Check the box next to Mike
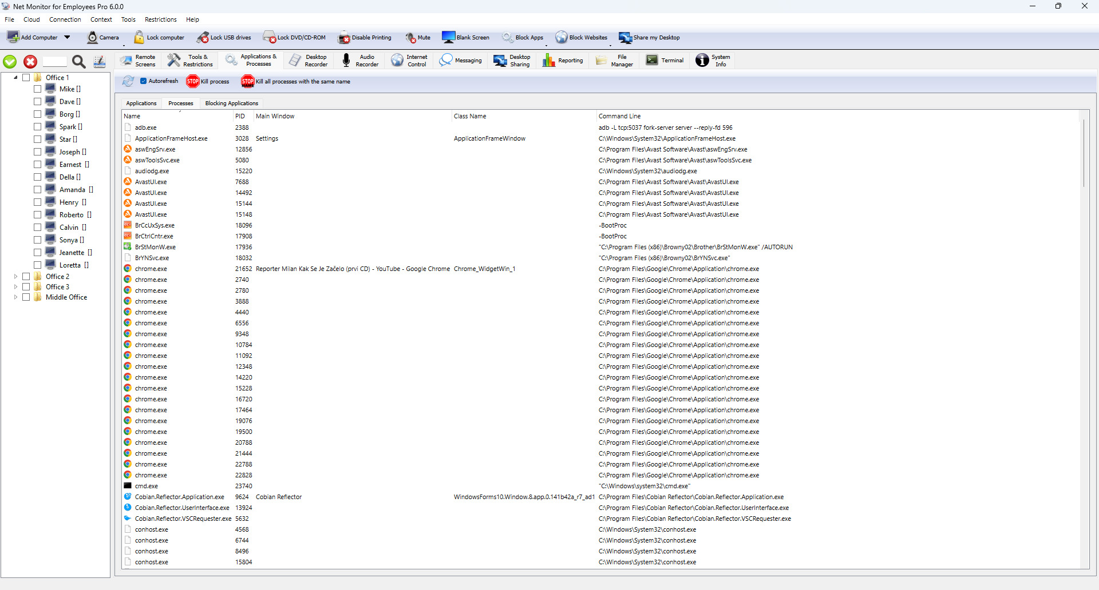 (x=37, y=89)
